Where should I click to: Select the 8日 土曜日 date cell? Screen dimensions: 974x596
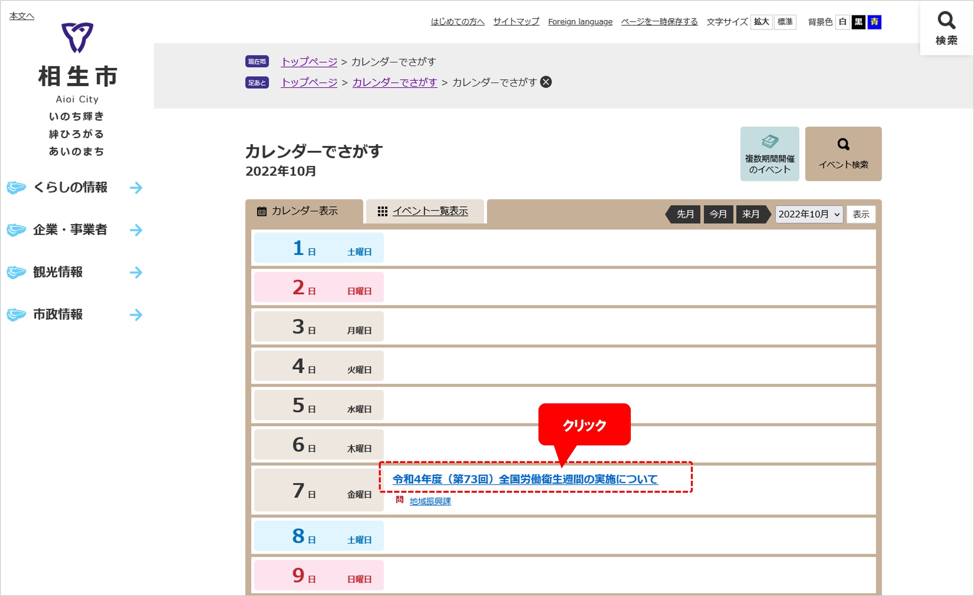pyautogui.click(x=319, y=536)
